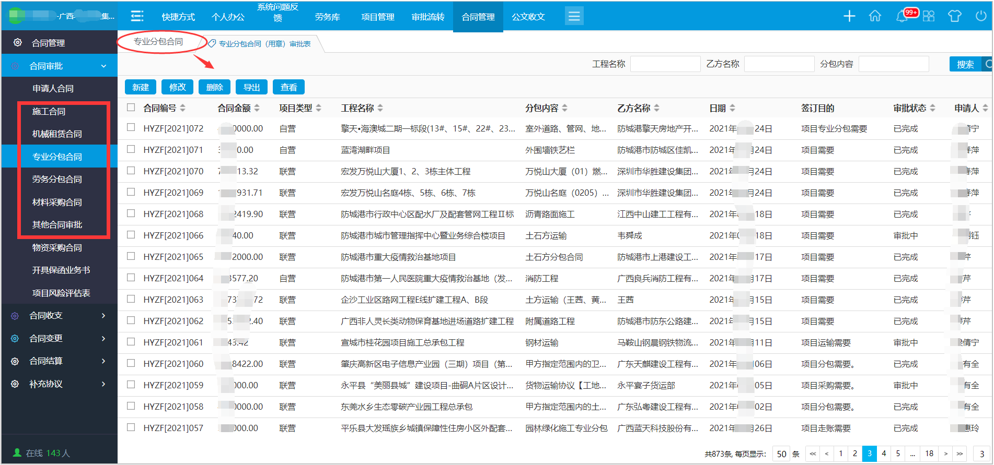Click the shirt theme icon

pyautogui.click(x=955, y=16)
